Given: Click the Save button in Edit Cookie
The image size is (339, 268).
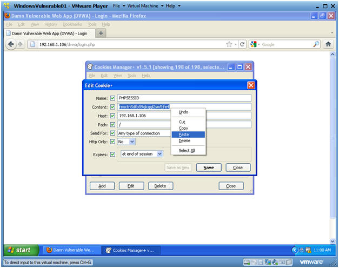Looking at the screenshot, I should click(209, 167).
